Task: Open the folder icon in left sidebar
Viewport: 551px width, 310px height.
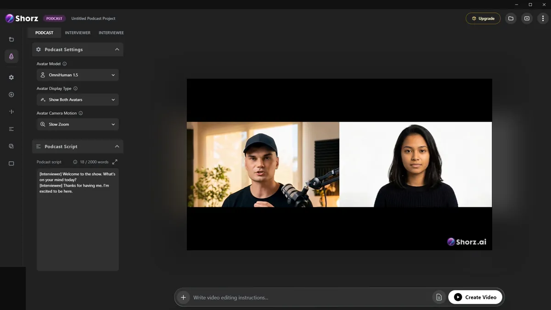Action: point(11,39)
